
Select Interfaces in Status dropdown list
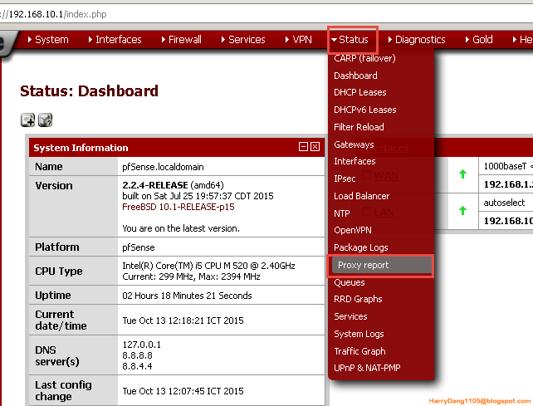[355, 161]
